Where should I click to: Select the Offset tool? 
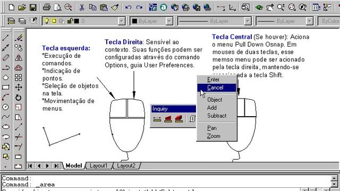pos(19,68)
